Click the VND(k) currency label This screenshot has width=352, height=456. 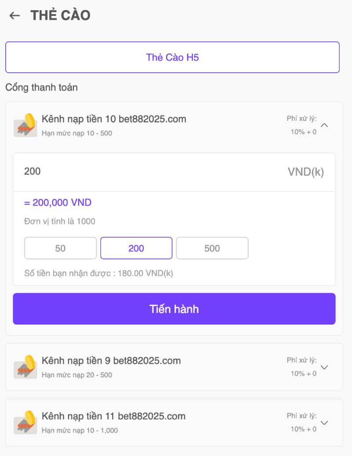click(306, 172)
